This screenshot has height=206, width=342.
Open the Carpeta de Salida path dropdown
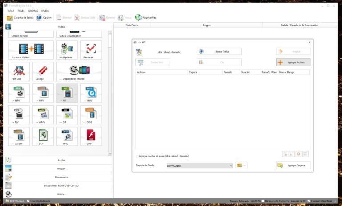[x=231, y=166]
